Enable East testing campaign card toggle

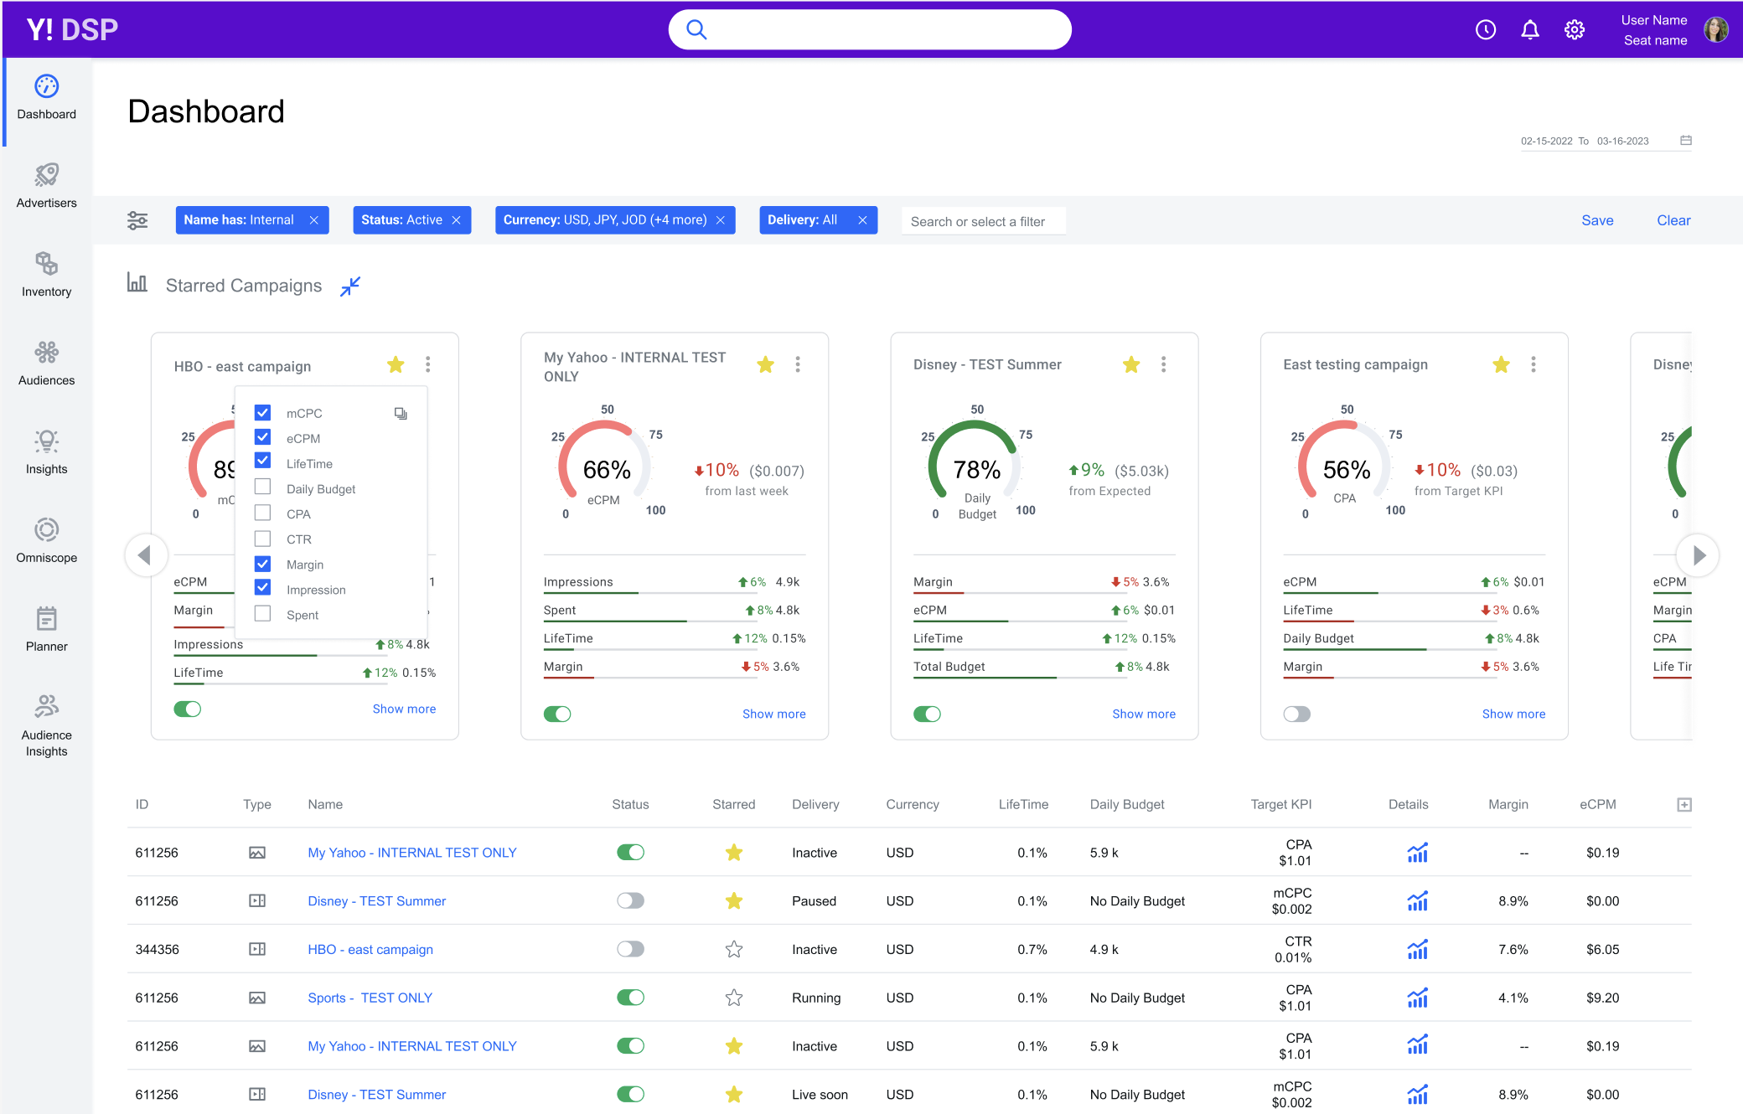pos(1296,714)
